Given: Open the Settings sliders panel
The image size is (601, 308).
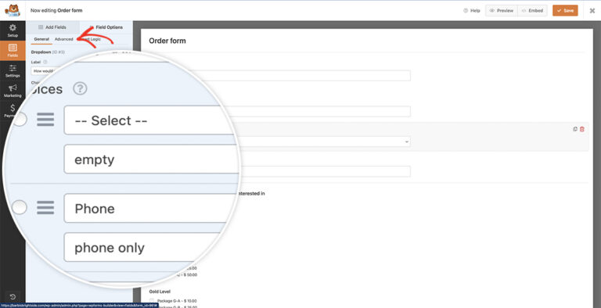Looking at the screenshot, I should [x=13, y=71].
